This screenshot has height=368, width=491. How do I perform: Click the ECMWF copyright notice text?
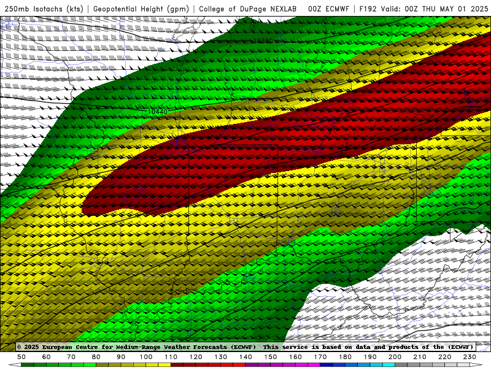pos(245,347)
